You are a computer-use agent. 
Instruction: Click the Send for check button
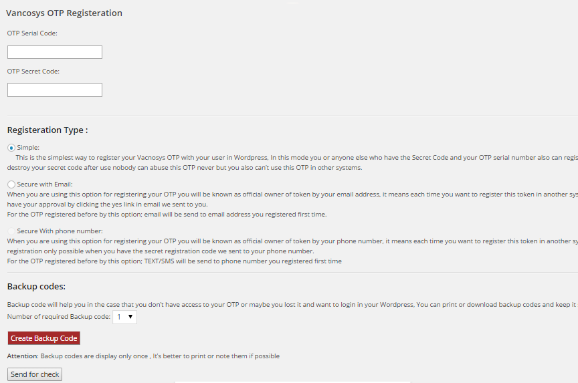click(35, 374)
